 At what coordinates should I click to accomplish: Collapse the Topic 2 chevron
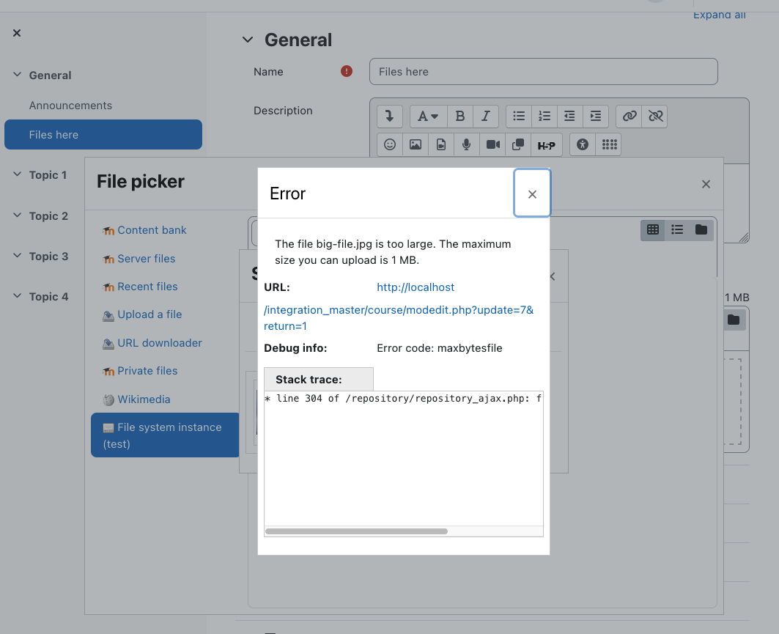coord(17,215)
